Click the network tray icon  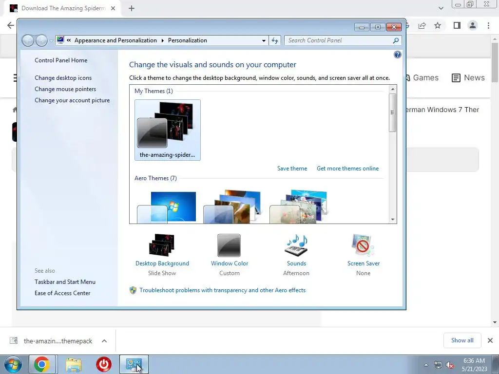[x=438, y=365]
